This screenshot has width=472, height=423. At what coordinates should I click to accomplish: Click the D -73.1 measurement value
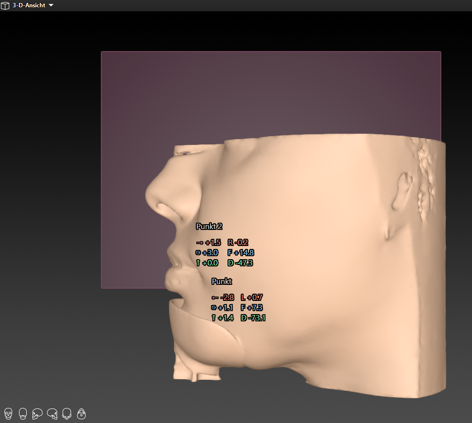click(x=253, y=318)
